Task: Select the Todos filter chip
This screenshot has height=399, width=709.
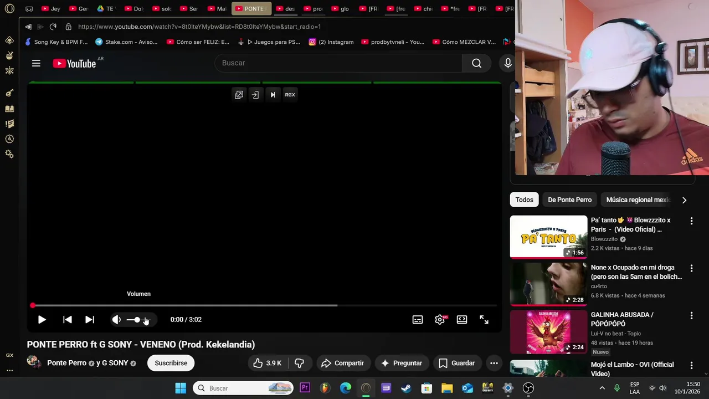Action: pos(524,200)
